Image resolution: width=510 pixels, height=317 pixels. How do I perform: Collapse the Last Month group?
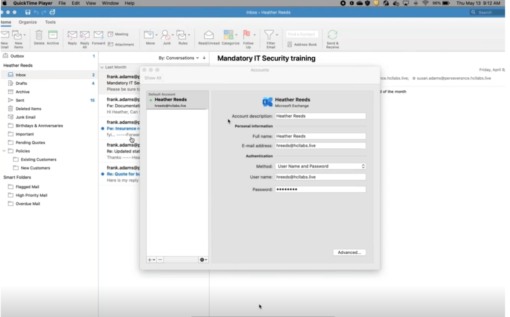click(102, 67)
